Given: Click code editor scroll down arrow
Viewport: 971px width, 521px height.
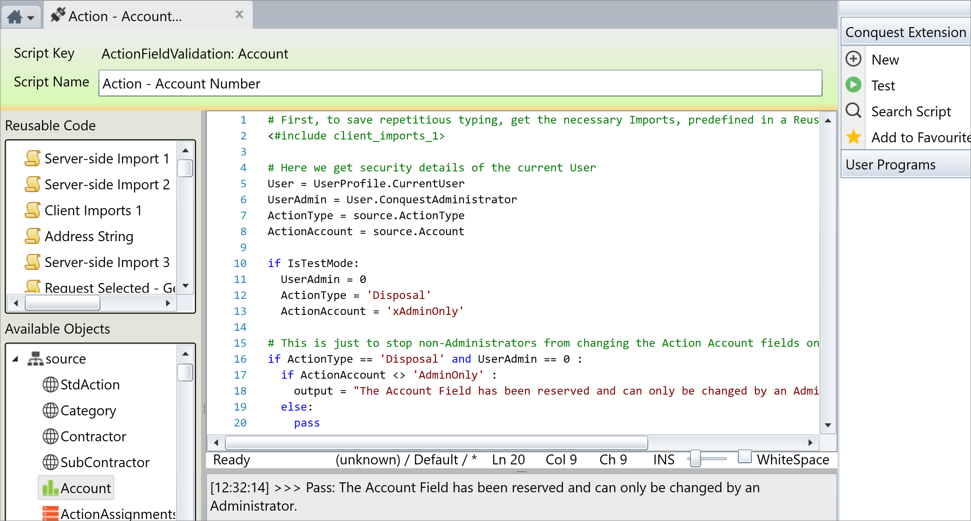Looking at the screenshot, I should tap(828, 425).
